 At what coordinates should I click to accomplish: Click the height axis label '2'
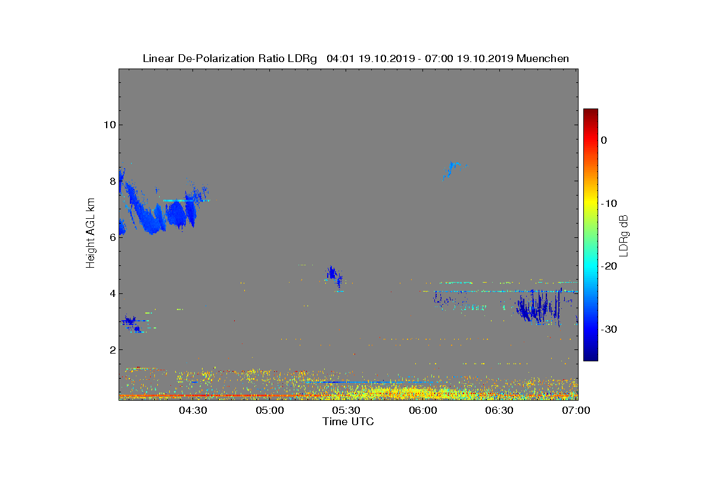point(112,349)
